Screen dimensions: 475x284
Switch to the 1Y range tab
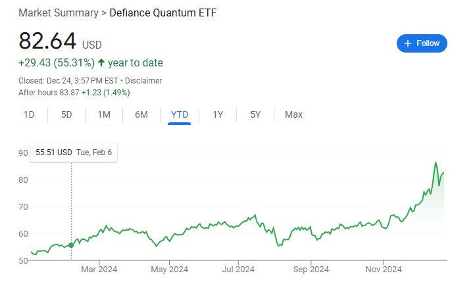click(218, 114)
